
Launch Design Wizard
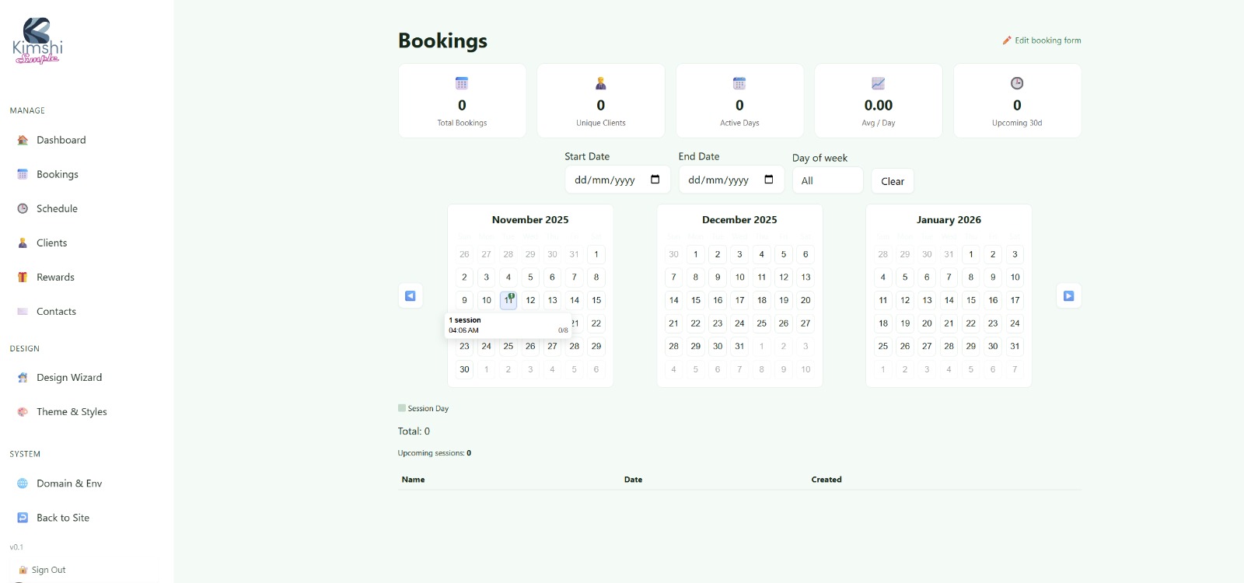69,377
